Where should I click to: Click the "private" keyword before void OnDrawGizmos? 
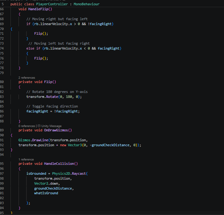[25, 130]
